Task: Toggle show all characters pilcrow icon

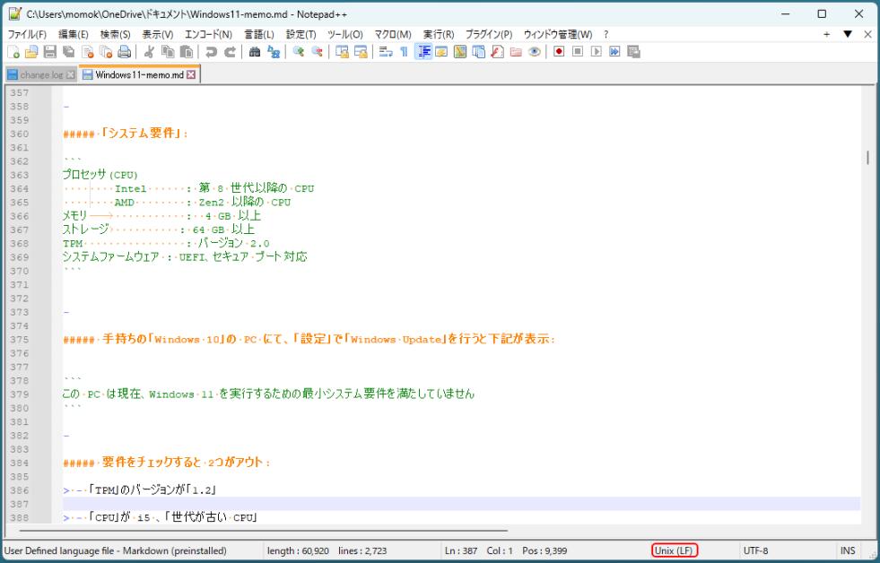Action: 404,52
